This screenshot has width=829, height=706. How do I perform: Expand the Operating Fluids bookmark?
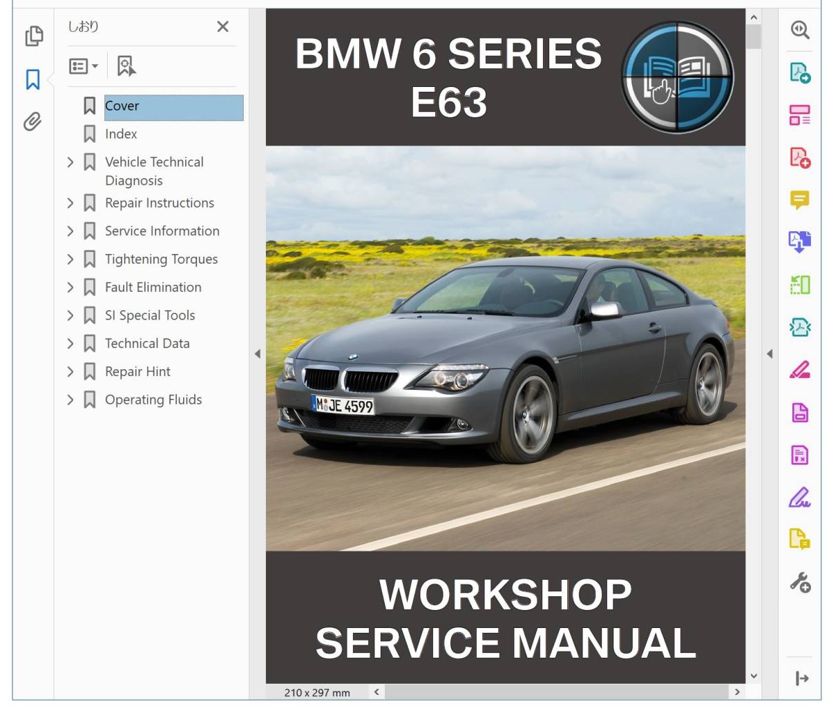tap(70, 400)
